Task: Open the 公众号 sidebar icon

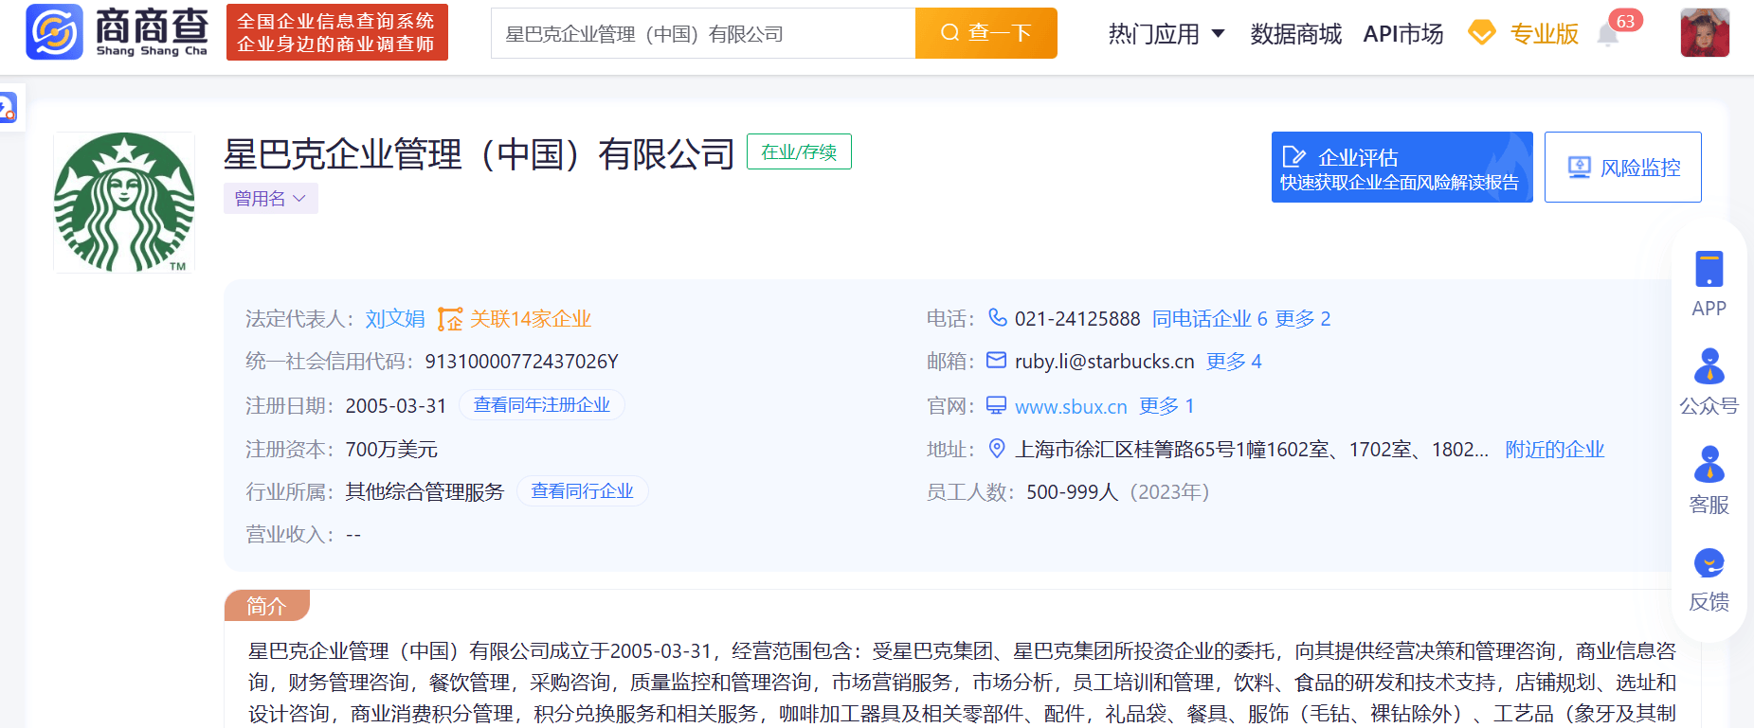Action: (1709, 366)
